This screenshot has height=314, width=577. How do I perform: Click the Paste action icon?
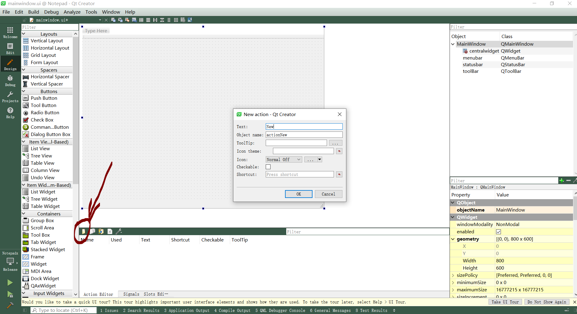[x=101, y=231]
